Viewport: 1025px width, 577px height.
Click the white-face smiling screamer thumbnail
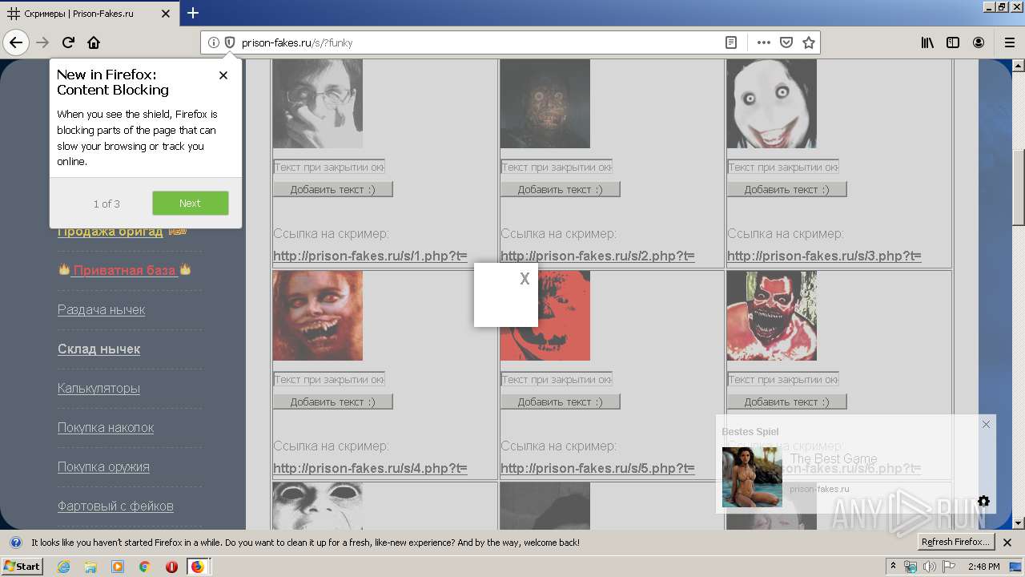point(772,103)
